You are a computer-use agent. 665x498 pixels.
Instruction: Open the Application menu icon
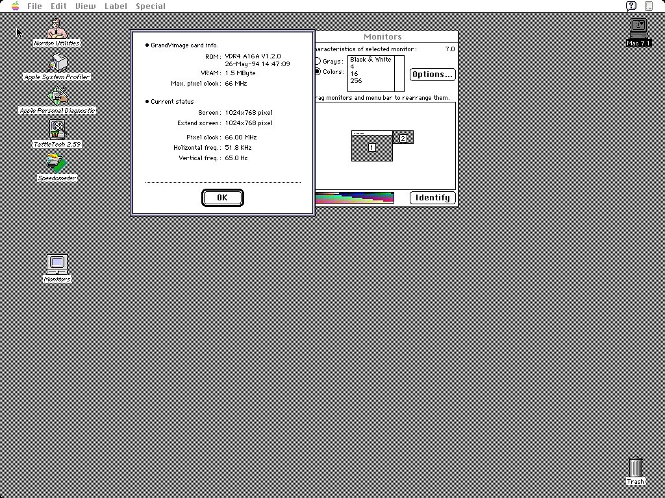tap(649, 6)
